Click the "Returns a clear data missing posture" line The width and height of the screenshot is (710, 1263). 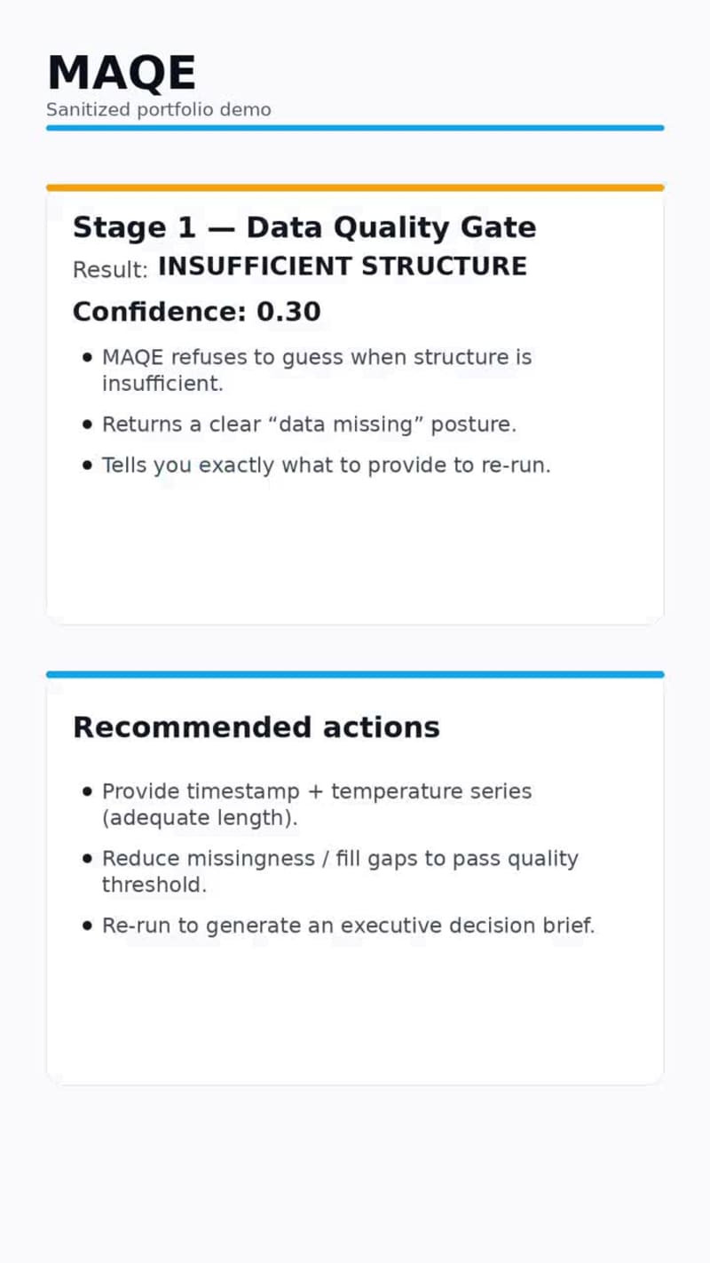click(309, 425)
